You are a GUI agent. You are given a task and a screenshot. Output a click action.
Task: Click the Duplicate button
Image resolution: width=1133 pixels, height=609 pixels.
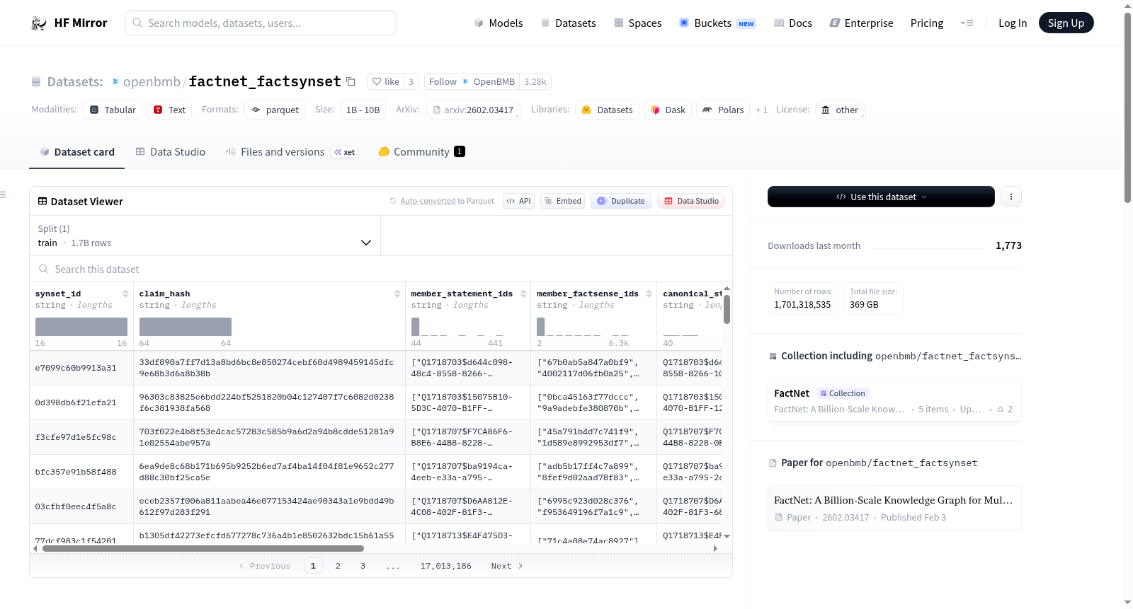point(621,201)
